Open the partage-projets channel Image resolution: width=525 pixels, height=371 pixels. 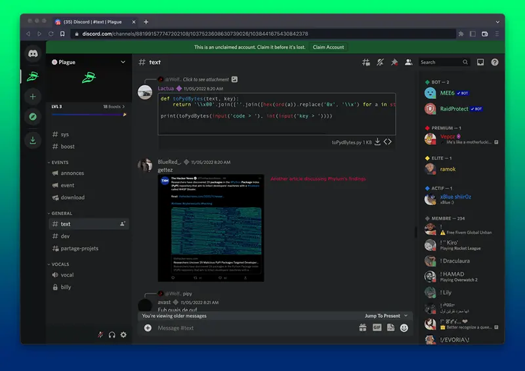(89, 248)
